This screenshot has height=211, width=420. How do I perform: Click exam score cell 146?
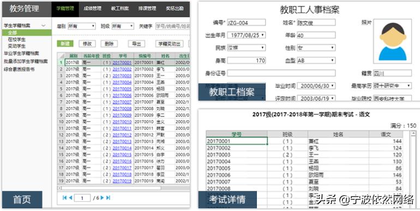[x=386, y=175]
